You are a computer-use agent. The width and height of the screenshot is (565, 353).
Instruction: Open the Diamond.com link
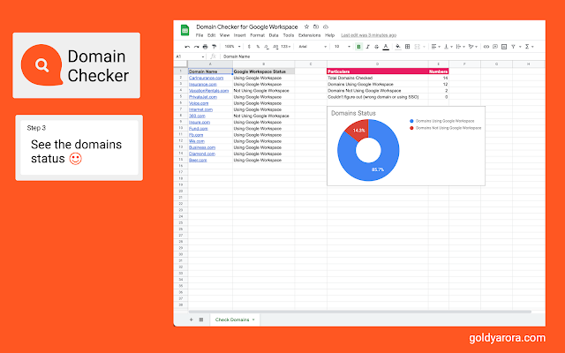(x=202, y=154)
